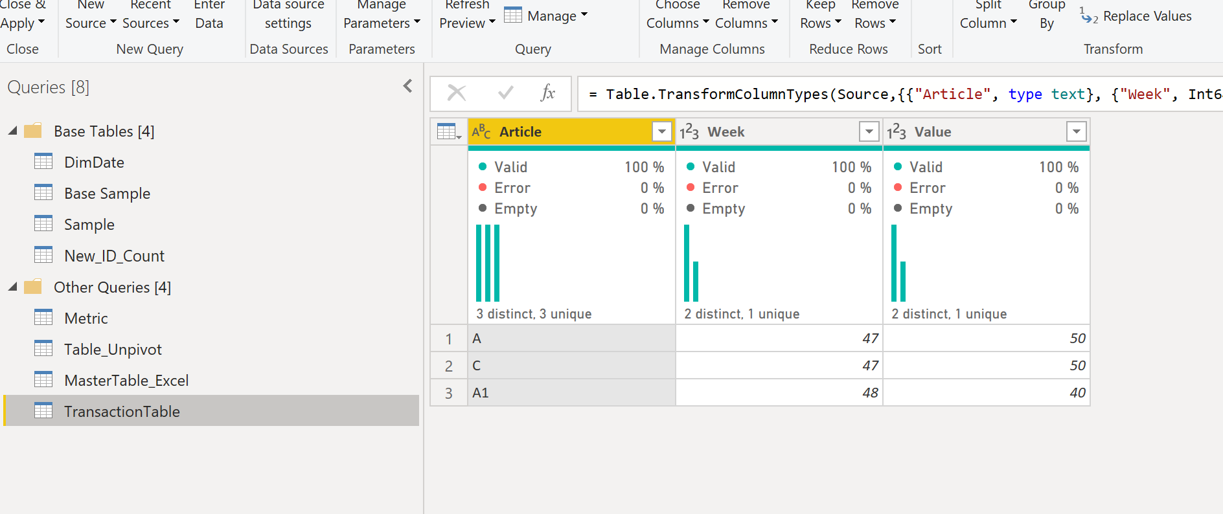Screen dimensions: 1223x514
Task: Open the Choose Columns dropdown
Action: [678, 14]
